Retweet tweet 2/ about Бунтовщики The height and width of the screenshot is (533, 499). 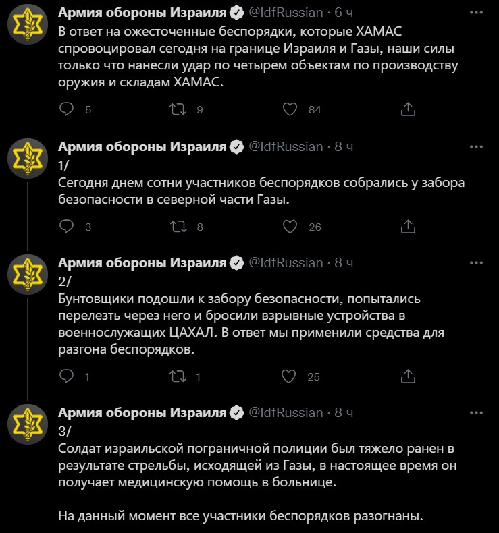point(178,376)
